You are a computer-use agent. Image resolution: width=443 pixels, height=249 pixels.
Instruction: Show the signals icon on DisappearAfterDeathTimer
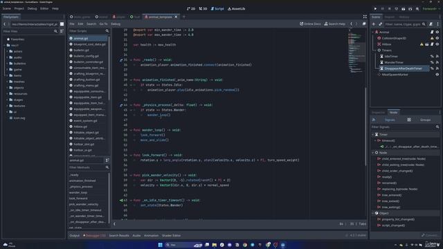coord(437,68)
